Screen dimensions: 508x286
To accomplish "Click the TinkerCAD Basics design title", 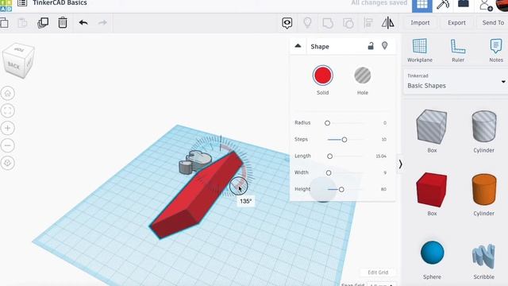I will 60,3.
